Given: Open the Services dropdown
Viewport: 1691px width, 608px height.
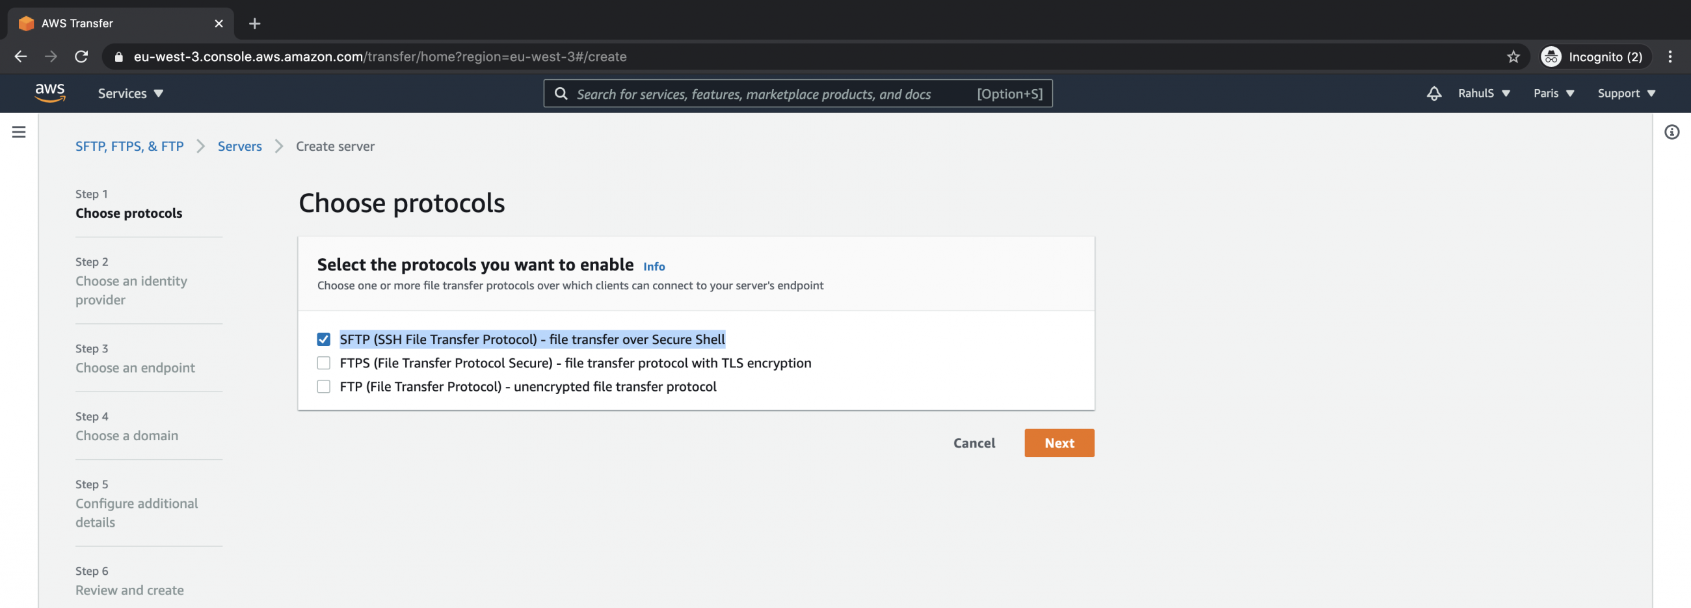Looking at the screenshot, I should [129, 93].
